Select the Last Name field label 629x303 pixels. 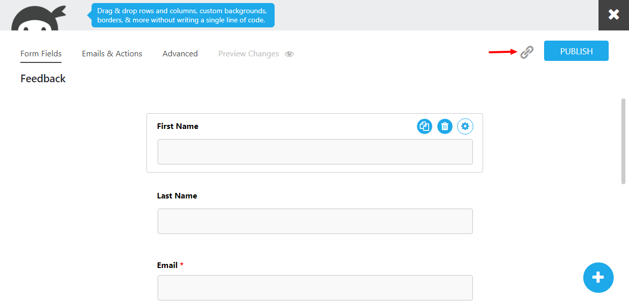(177, 196)
